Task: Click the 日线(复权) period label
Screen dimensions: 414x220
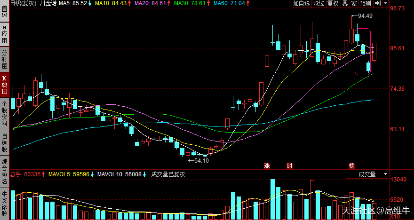Action: point(23,3)
